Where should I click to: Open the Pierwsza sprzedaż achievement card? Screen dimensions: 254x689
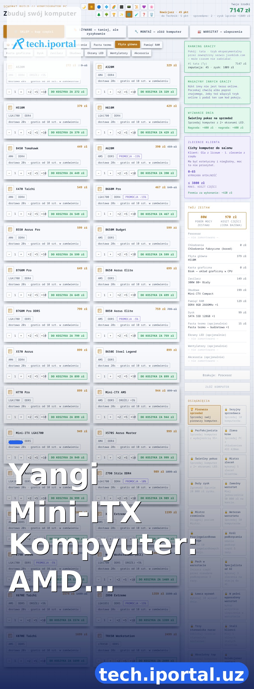[204, 415]
